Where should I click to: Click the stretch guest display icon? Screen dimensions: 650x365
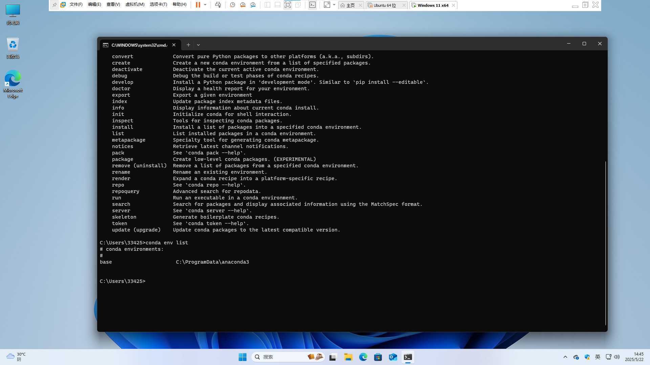point(327,5)
